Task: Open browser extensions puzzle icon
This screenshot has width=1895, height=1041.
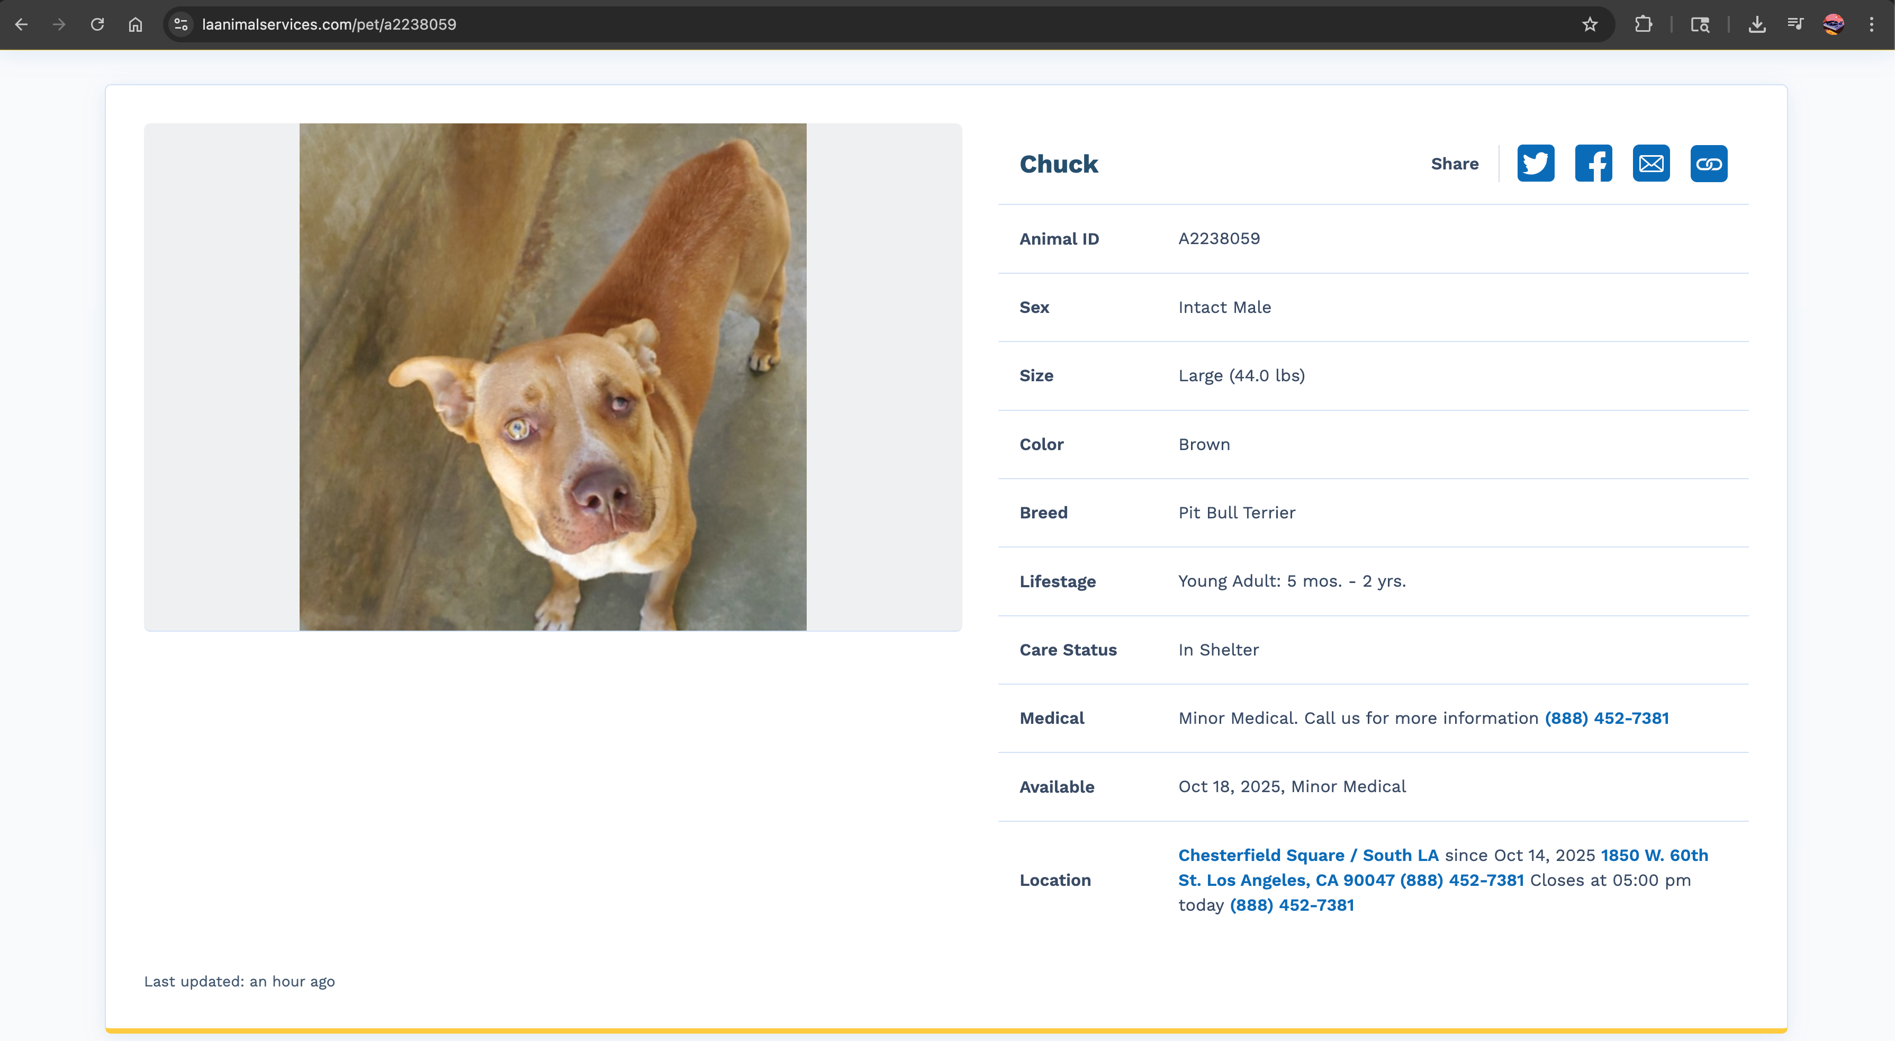Action: coord(1644,24)
